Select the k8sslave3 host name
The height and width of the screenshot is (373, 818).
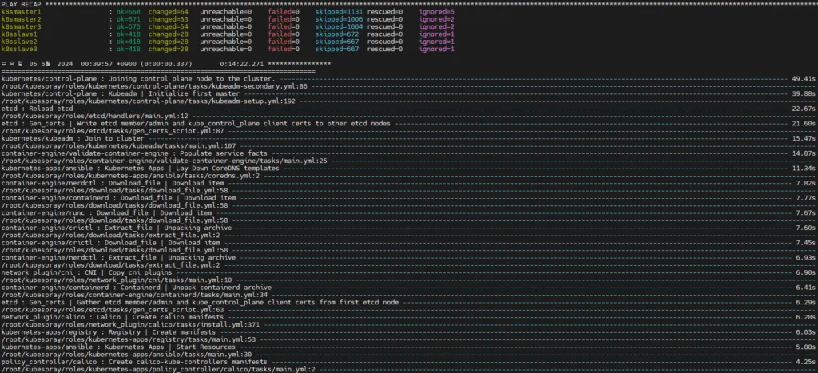[x=19, y=49]
